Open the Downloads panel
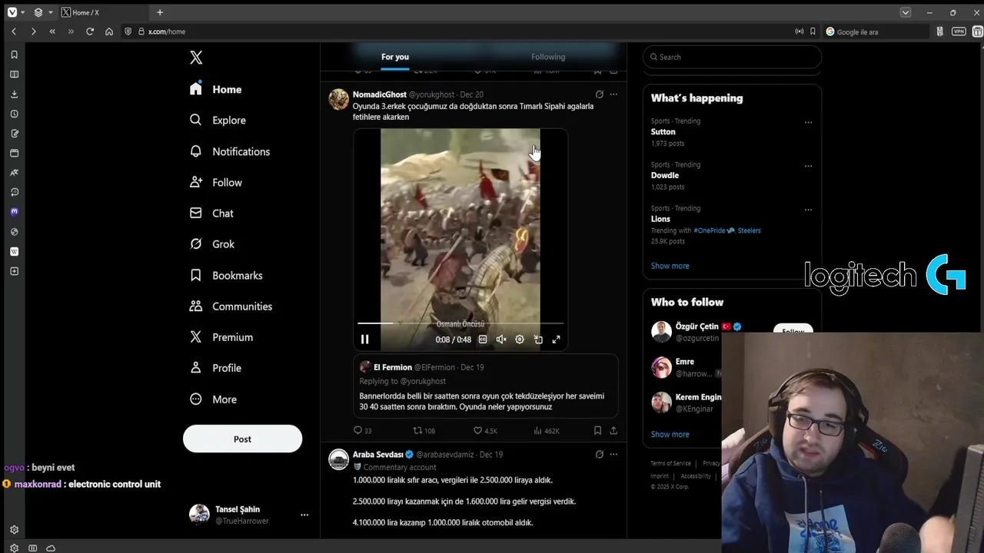 [x=14, y=94]
